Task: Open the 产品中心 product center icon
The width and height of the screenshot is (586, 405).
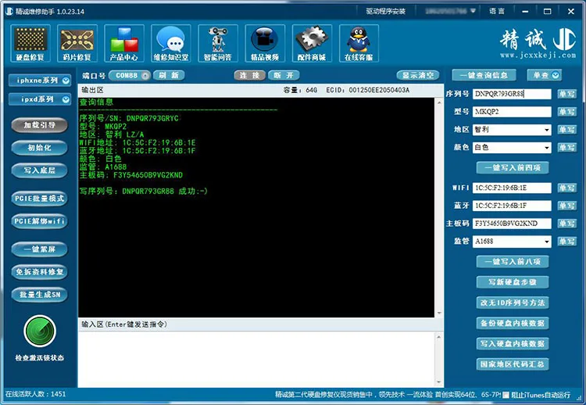Action: click(x=124, y=43)
